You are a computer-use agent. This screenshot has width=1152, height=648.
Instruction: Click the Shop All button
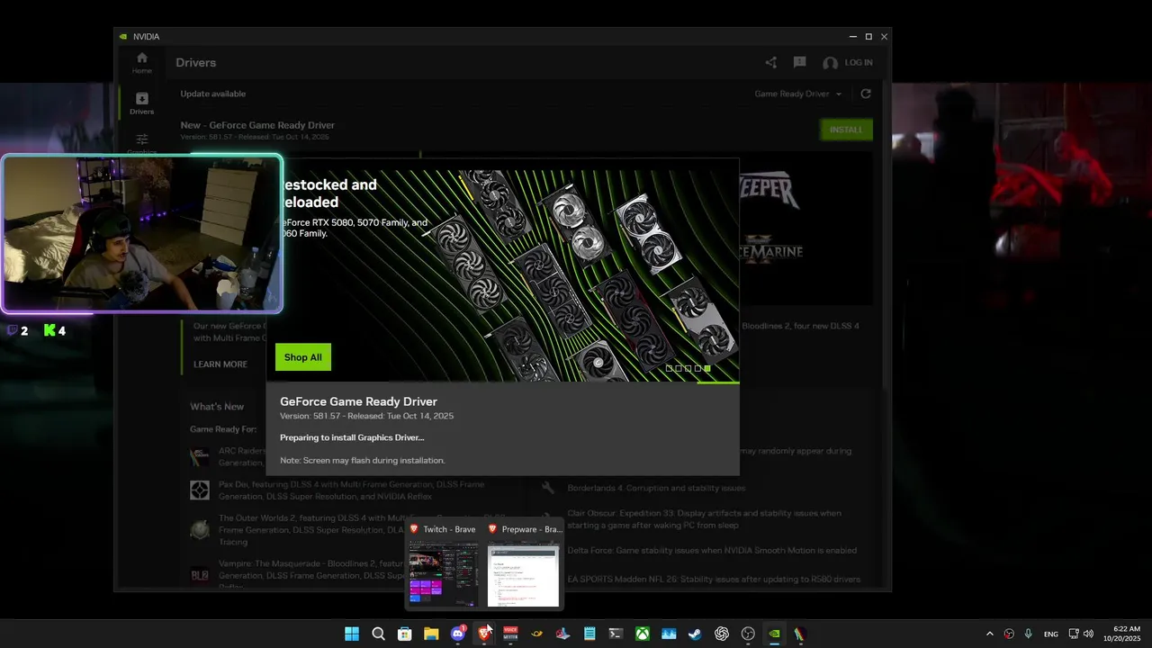pyautogui.click(x=303, y=357)
